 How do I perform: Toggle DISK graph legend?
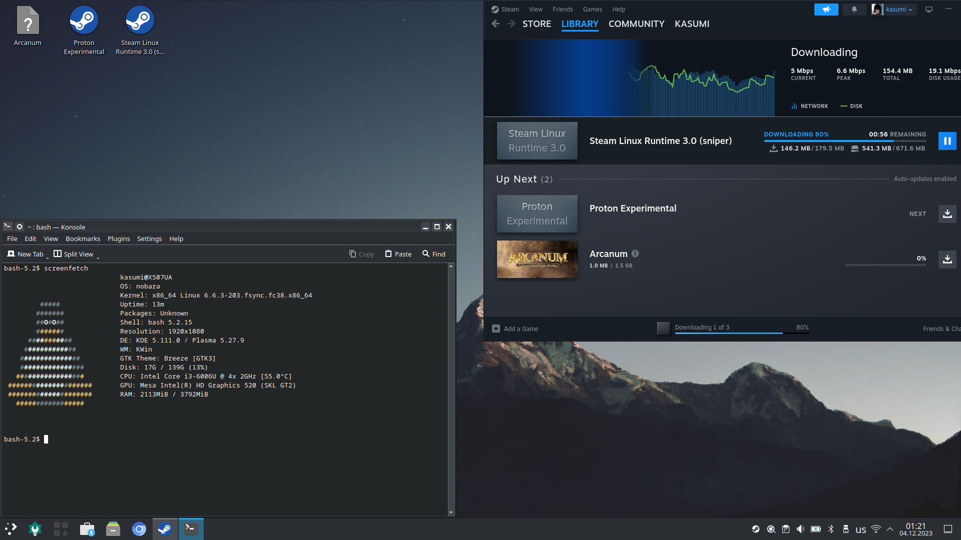tap(851, 106)
